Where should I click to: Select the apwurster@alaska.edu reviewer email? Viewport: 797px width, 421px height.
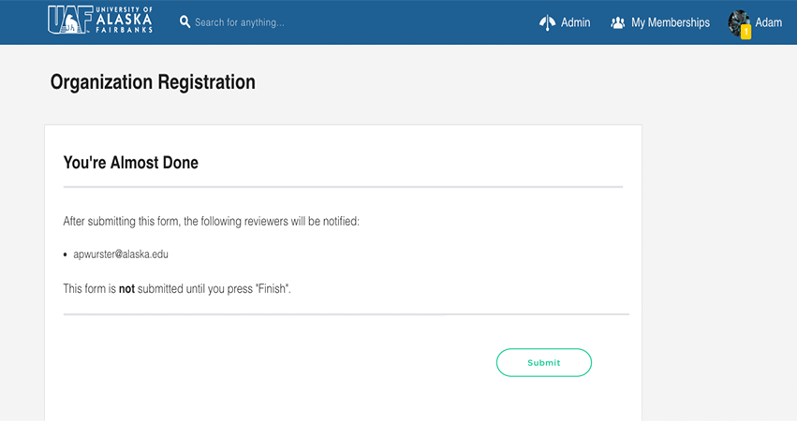click(121, 254)
